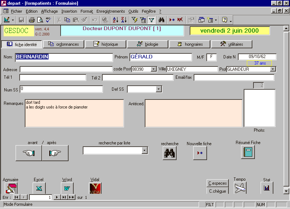Select the format painter brush
290x209 pixels.
84,20
